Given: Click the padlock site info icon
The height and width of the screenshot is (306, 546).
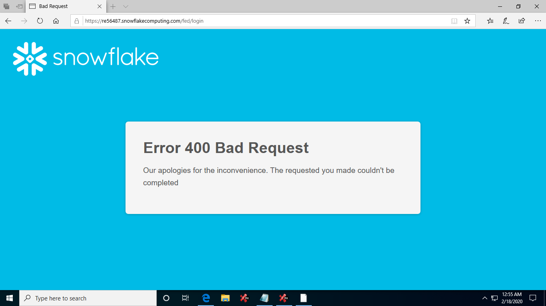Looking at the screenshot, I should pos(77,21).
